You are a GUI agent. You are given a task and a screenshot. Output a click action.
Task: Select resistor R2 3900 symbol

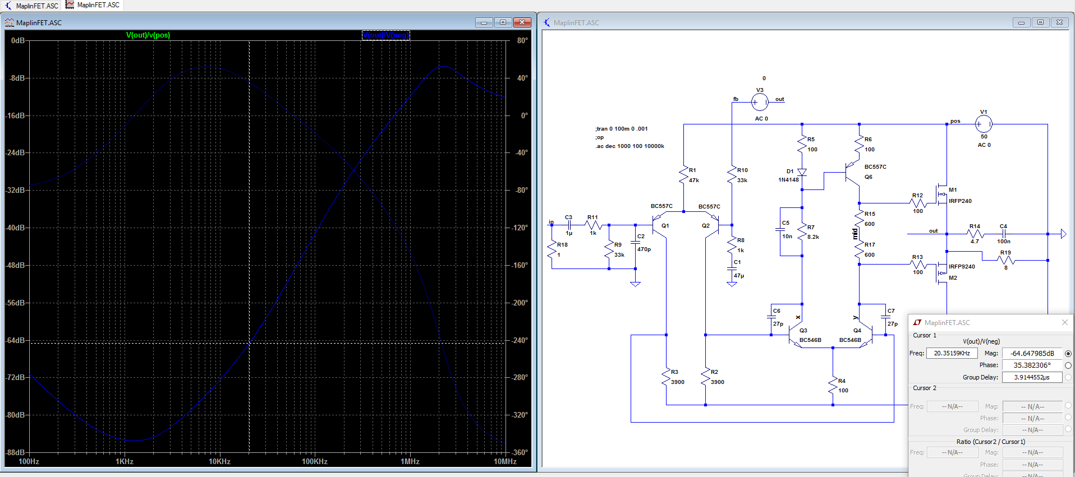click(x=705, y=376)
